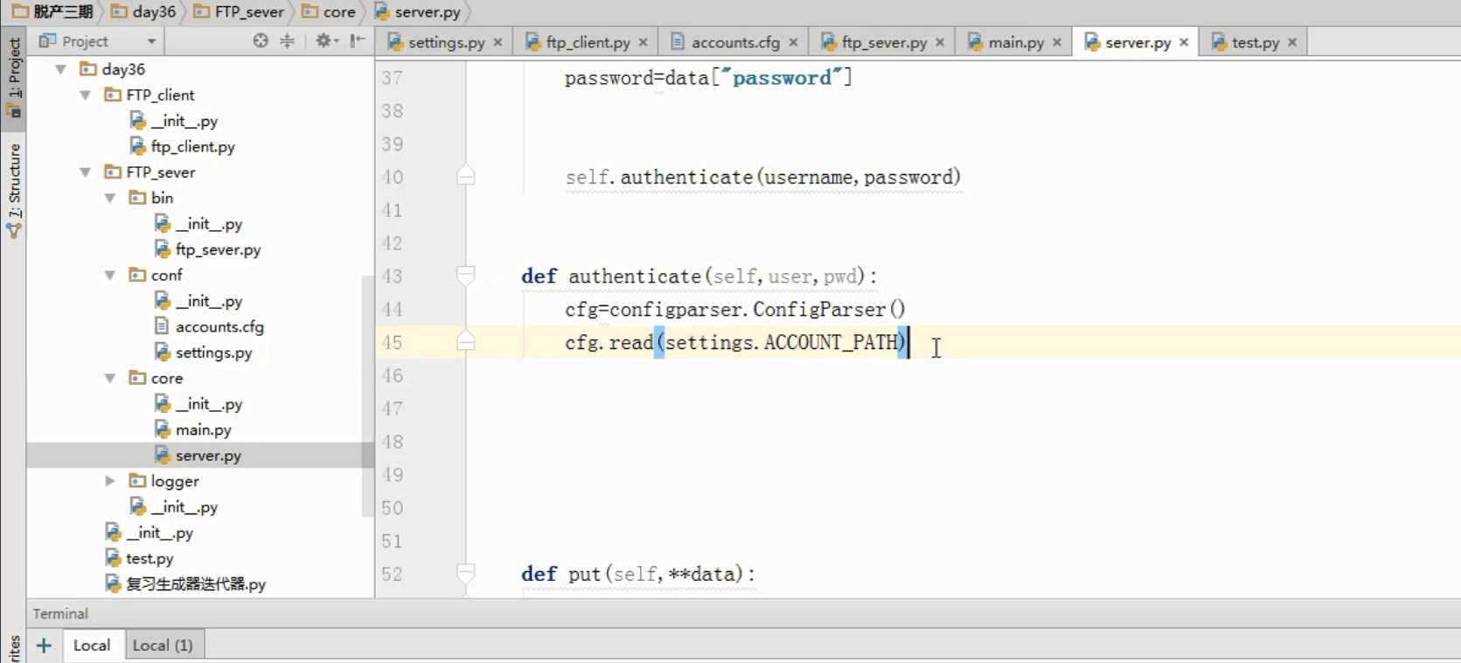Close the server.py editor tab
1461x663 pixels.
(x=1184, y=42)
